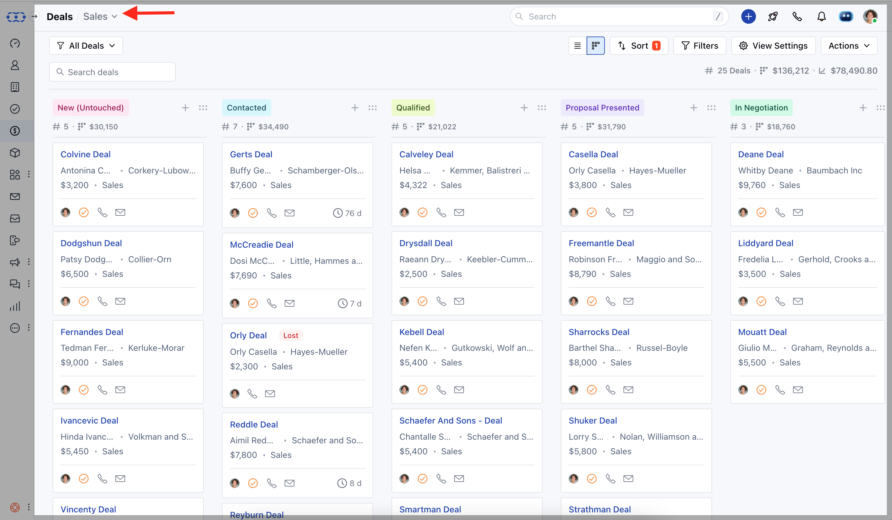
Task: Open the dashboards grid icon in sidebar
Action: [x=15, y=175]
